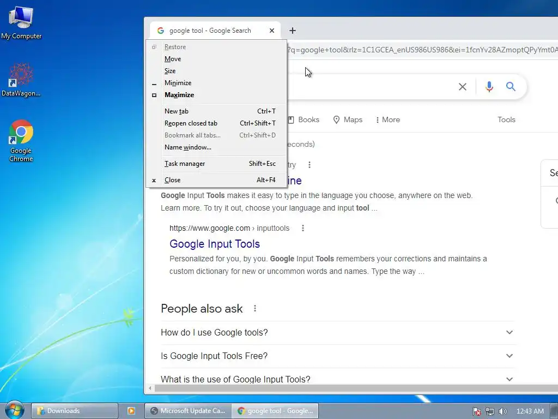This screenshot has height=419, width=558.
Task: Clear the search box with X icon
Action: pyautogui.click(x=462, y=87)
